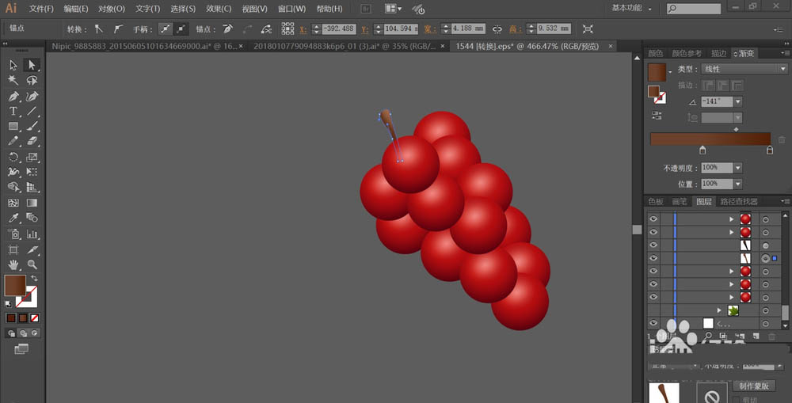Switch to the 路径查找器 panel tab
Viewport: 792px width, 403px height.
pos(739,201)
